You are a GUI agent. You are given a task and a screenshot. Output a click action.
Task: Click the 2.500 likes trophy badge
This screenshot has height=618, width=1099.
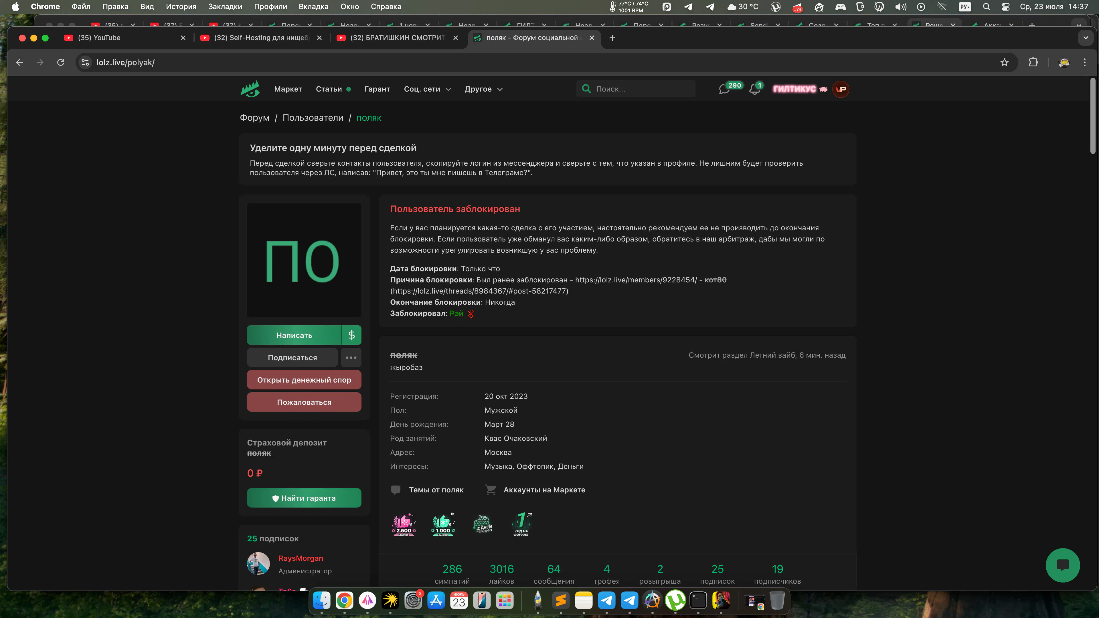click(x=404, y=524)
